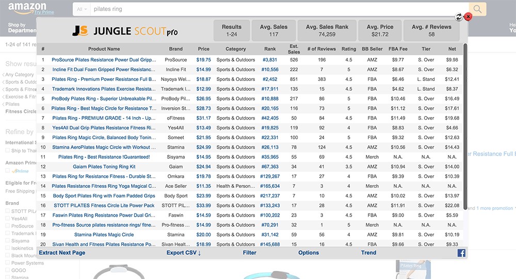The image size is (516, 279).
Task: Click the Avg. Sales Rank 74,259 box
Action: (327, 30)
